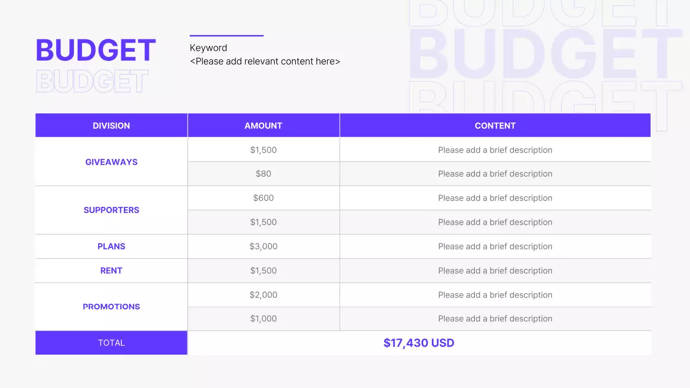
Task: Click the $1,500 amount in the RENT row
Action: pyautogui.click(x=263, y=271)
